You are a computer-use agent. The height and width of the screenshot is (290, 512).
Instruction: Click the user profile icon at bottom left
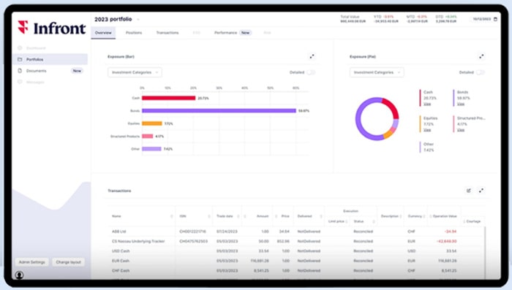(19, 275)
